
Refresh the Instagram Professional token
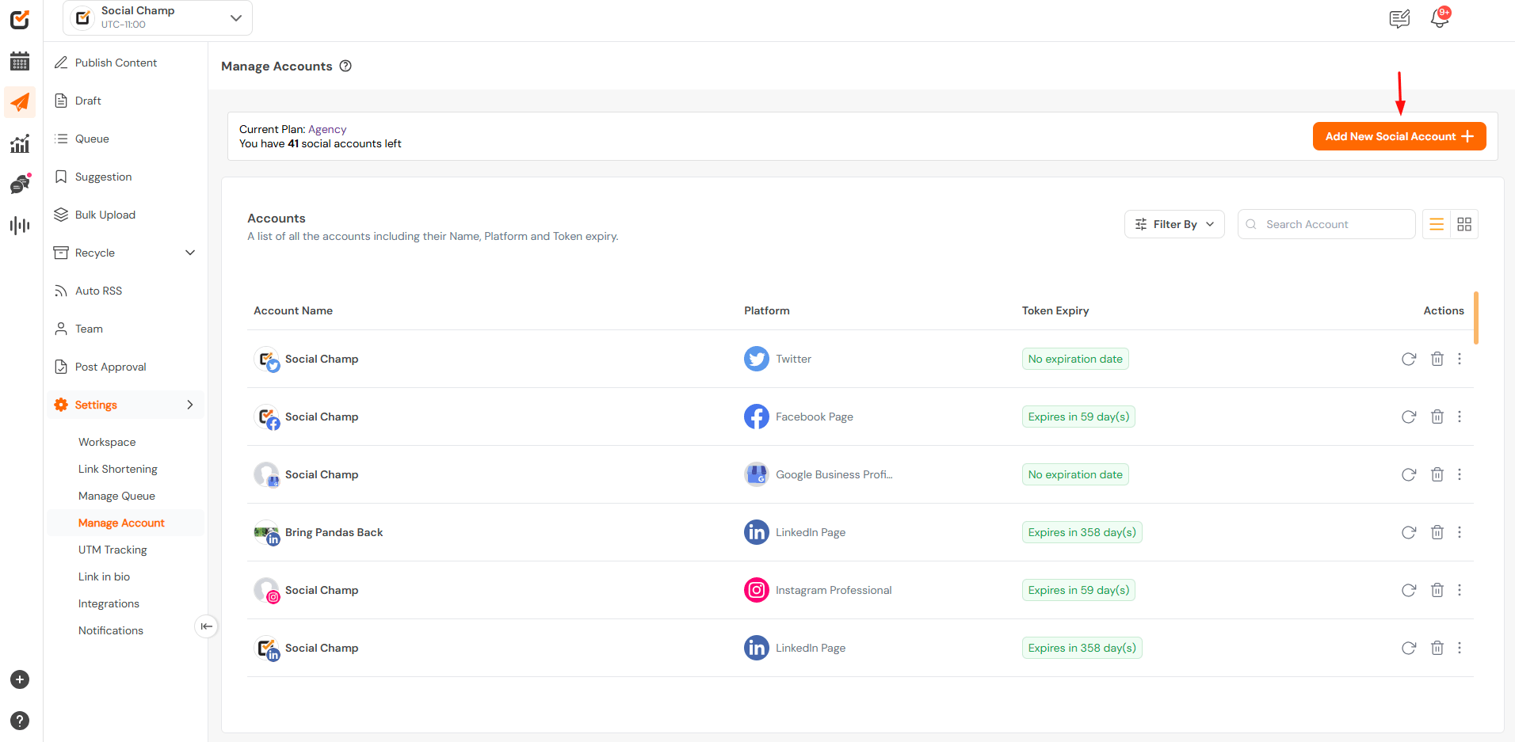tap(1409, 590)
